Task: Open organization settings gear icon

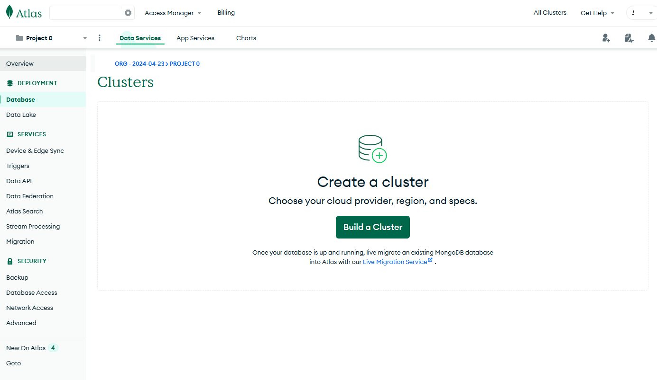Action: pyautogui.click(x=128, y=13)
